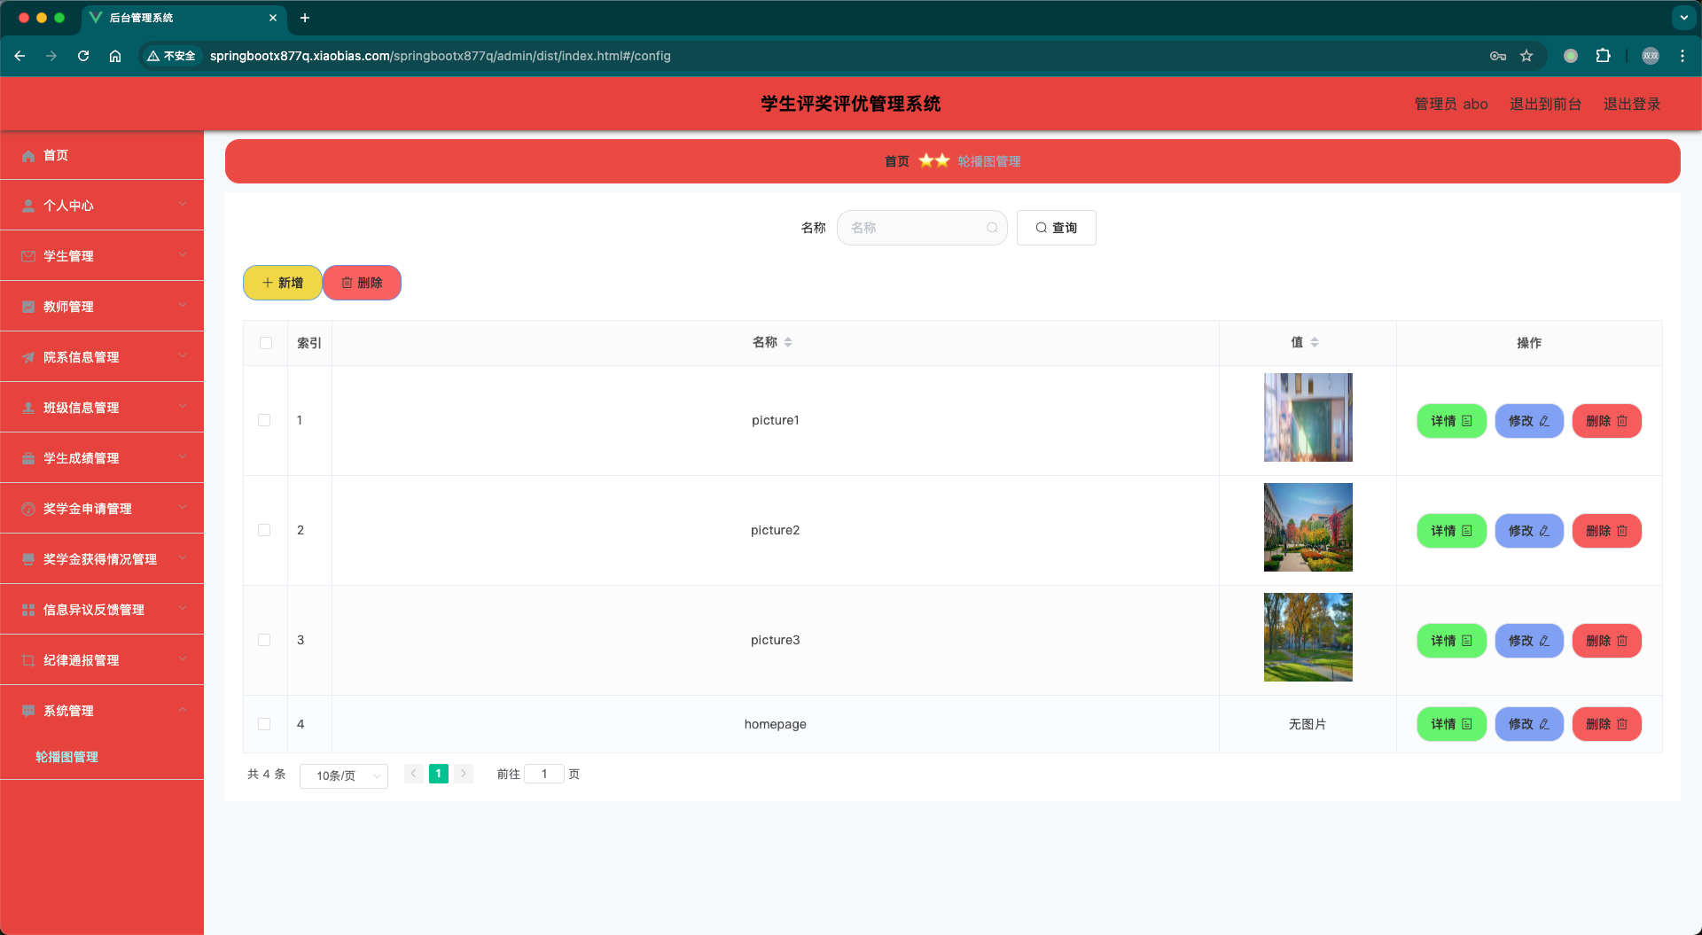The height and width of the screenshot is (935, 1702).
Task: Open the 奖学金申请管理 sidebar menu
Action: pos(102,509)
